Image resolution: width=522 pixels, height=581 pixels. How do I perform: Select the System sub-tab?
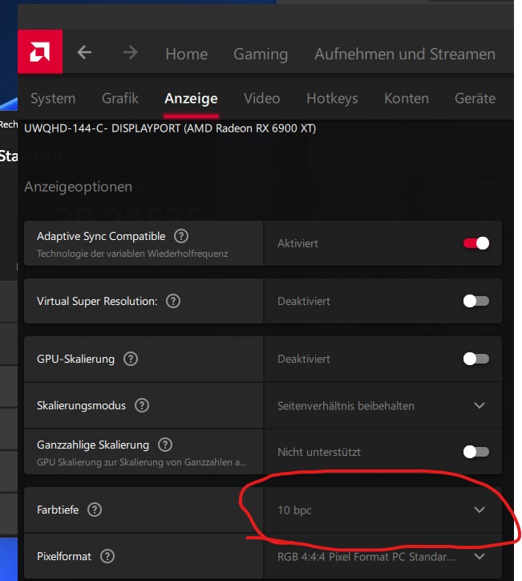click(x=53, y=99)
